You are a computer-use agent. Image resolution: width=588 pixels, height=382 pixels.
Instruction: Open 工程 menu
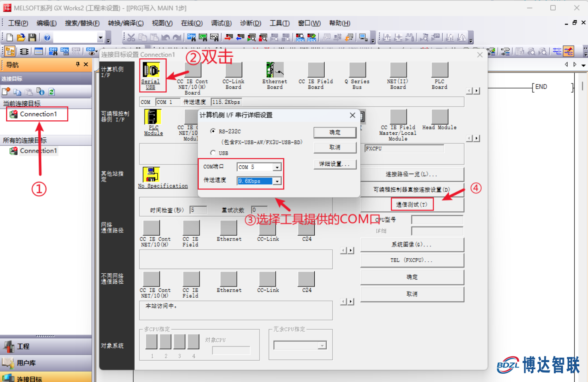pyautogui.click(x=18, y=23)
